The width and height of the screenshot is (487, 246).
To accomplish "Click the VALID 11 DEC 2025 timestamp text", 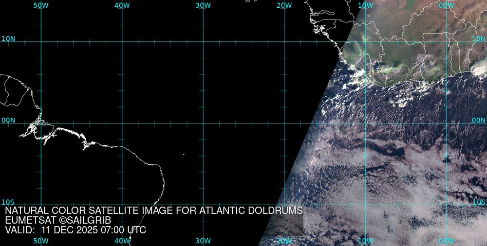I will pos(75,230).
